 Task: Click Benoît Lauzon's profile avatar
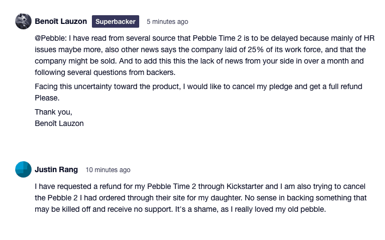[22, 22]
